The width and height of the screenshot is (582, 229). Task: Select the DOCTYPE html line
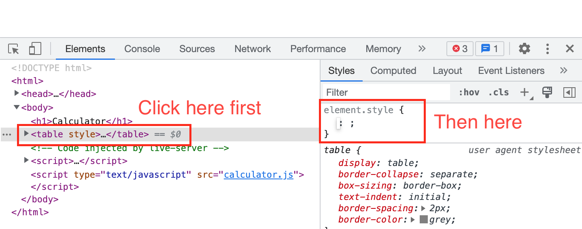(51, 68)
